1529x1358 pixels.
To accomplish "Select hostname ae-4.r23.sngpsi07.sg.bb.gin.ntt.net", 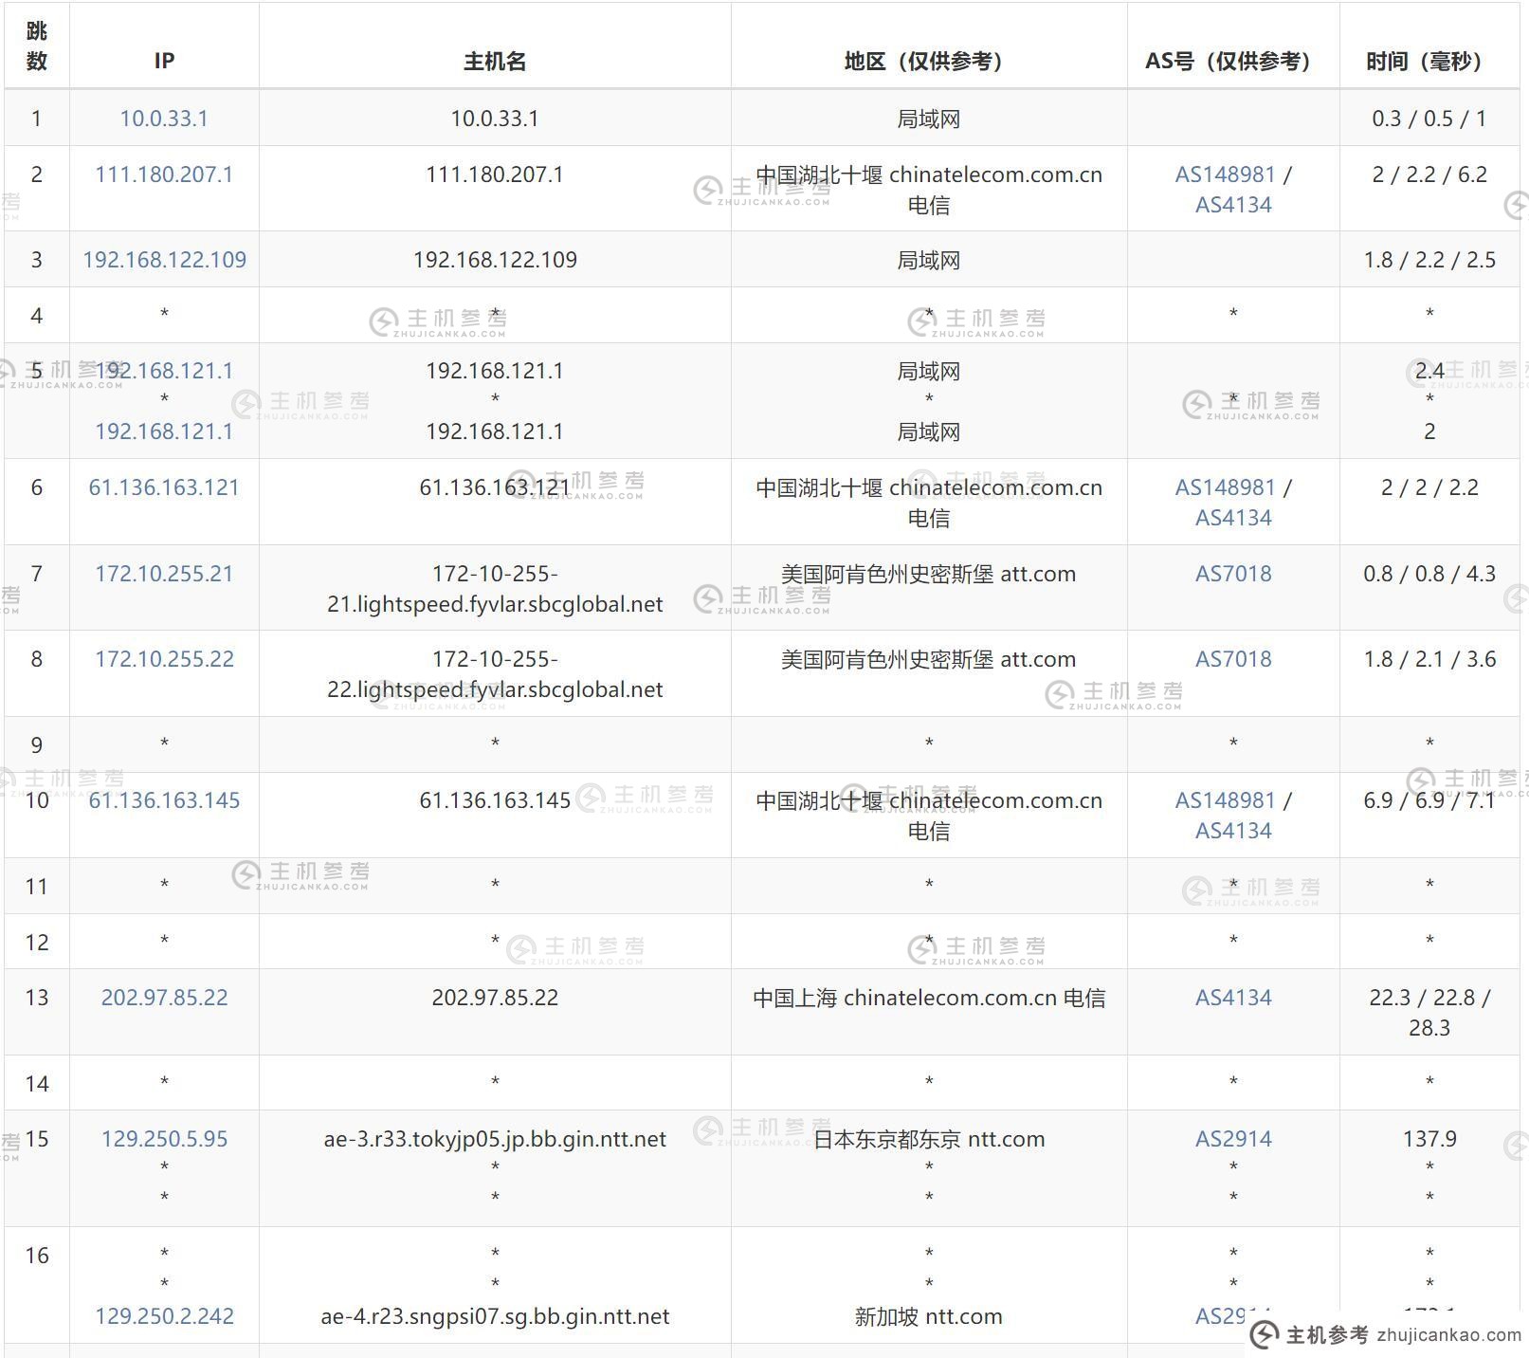I will point(495,1316).
